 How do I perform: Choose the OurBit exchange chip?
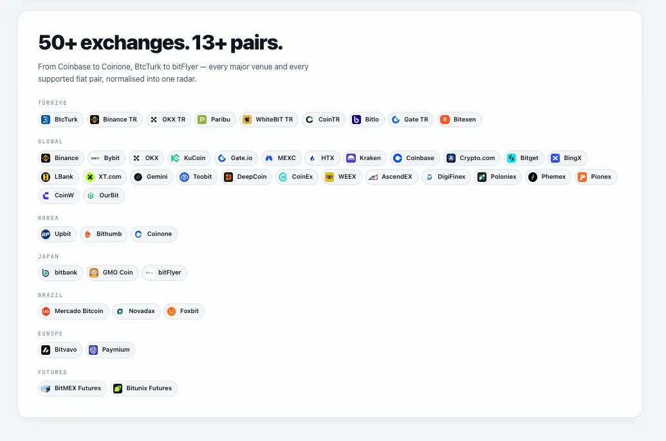click(x=104, y=195)
